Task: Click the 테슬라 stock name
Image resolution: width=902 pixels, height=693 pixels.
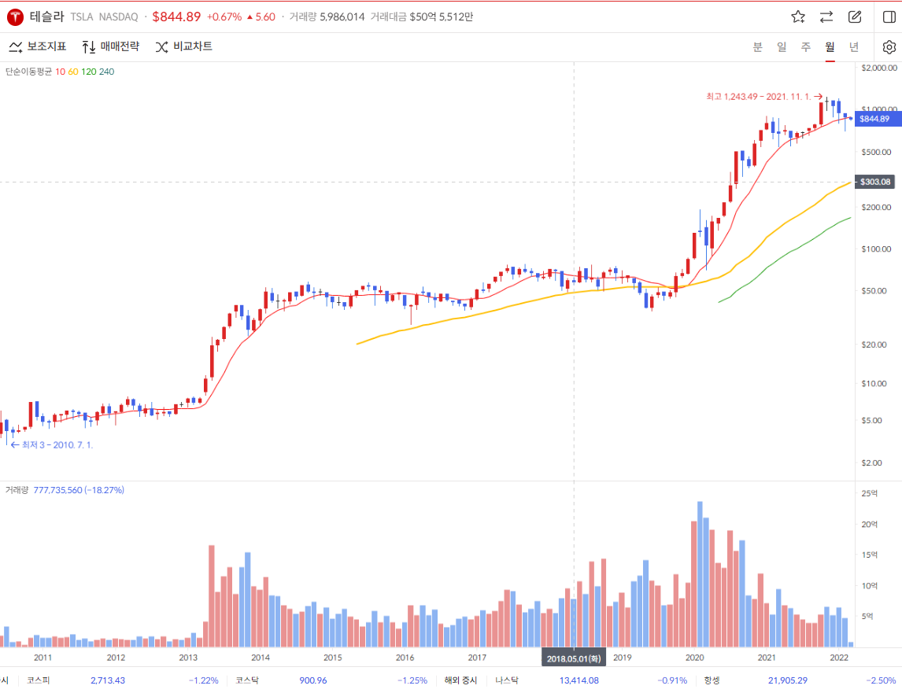Action: [46, 17]
